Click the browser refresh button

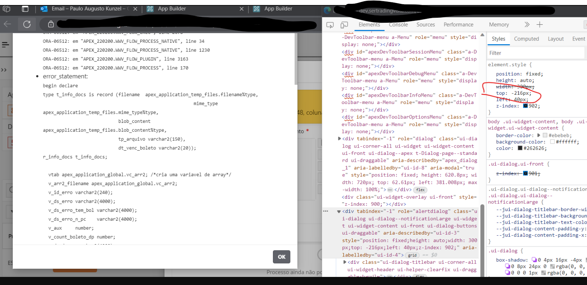click(27, 24)
